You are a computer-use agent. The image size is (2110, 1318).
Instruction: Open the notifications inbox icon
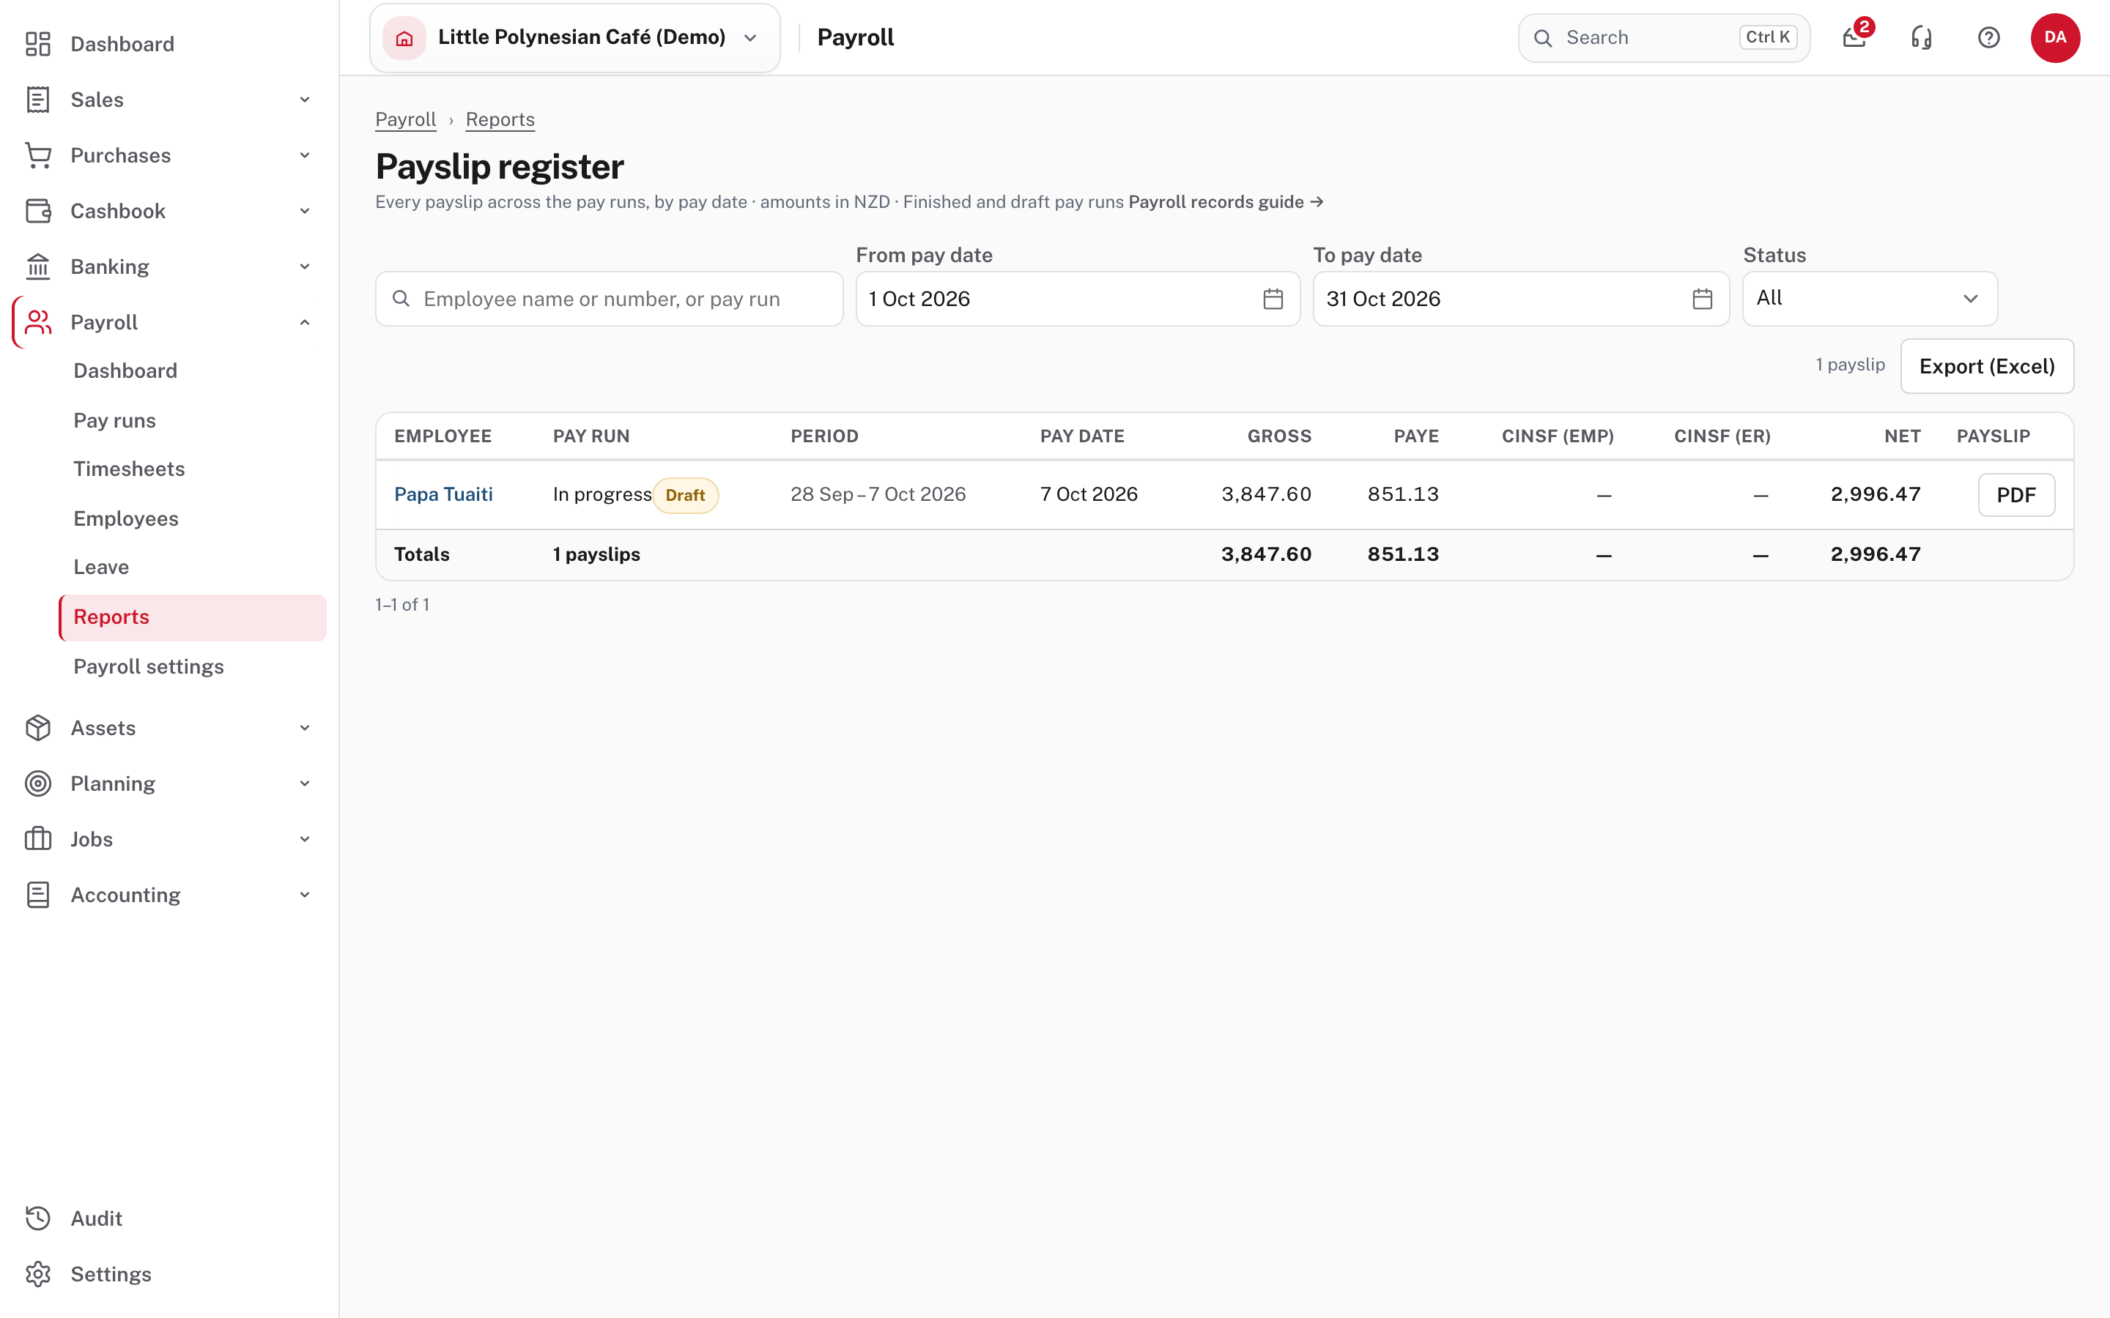(x=1854, y=37)
